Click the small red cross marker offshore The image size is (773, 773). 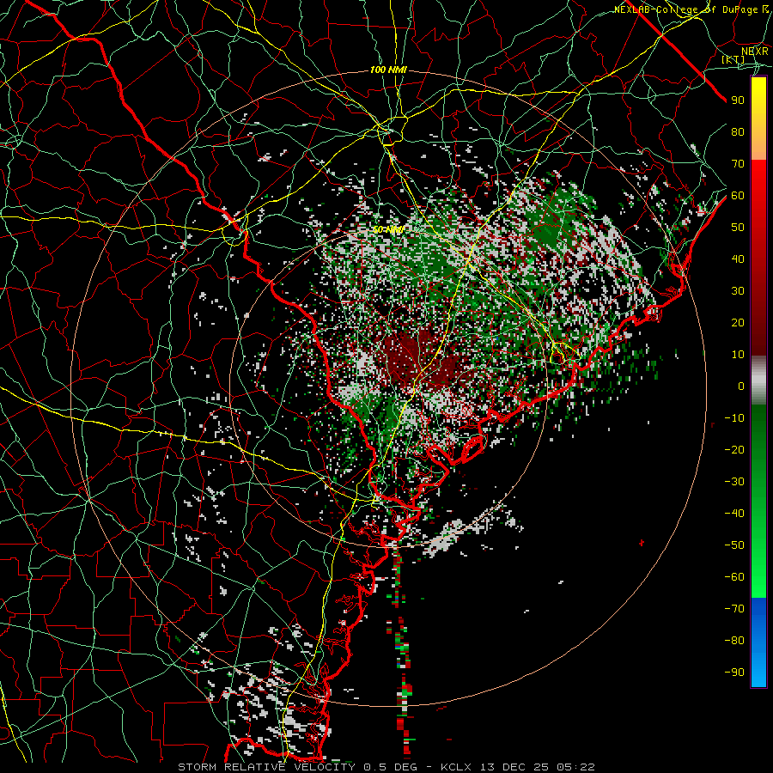click(642, 544)
